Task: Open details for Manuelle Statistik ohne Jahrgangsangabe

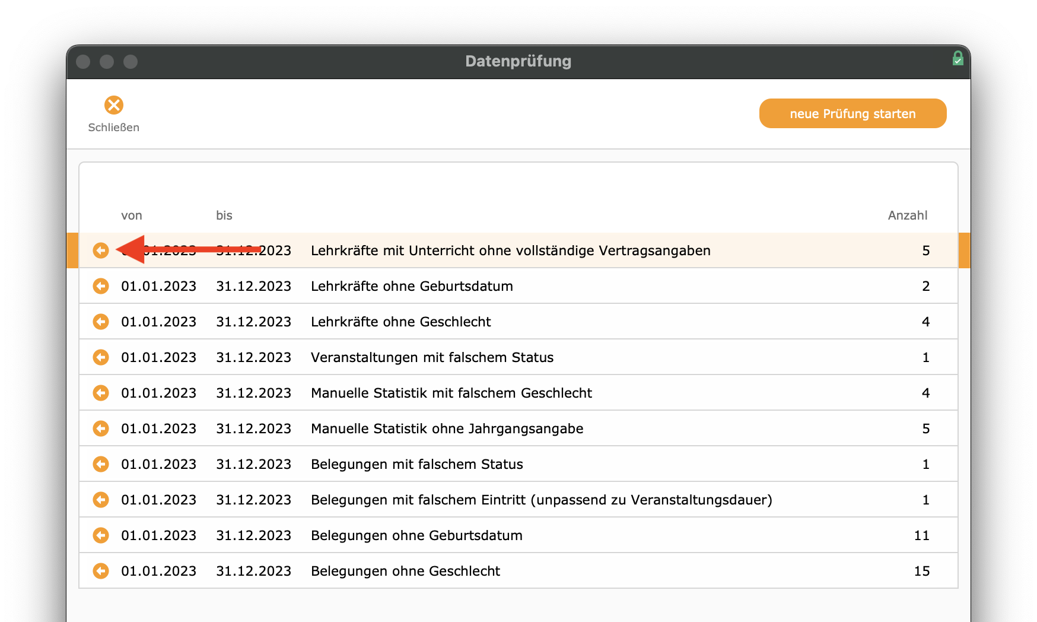Action: 101,429
